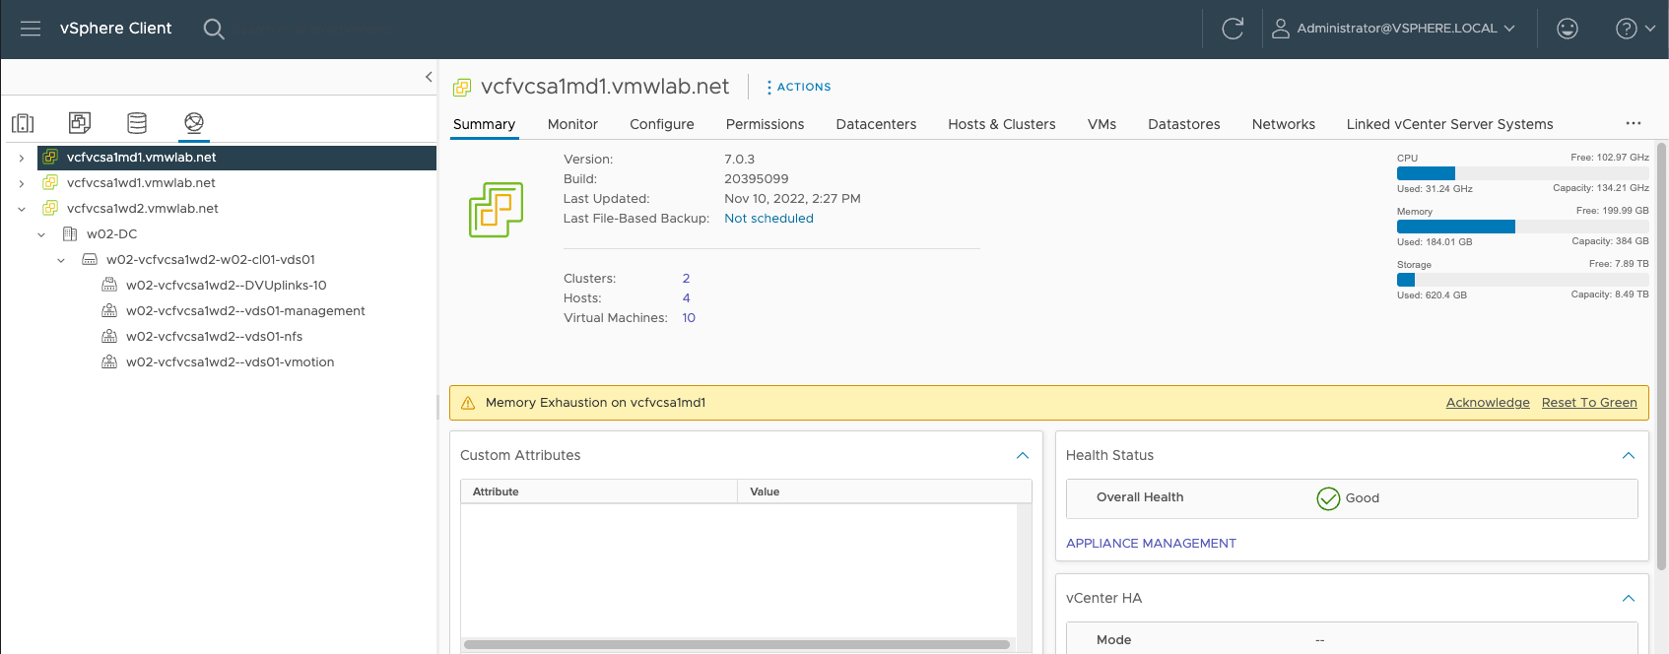Collapse the Health Status card
Viewport: 1669px width, 654px height.
[x=1629, y=455]
